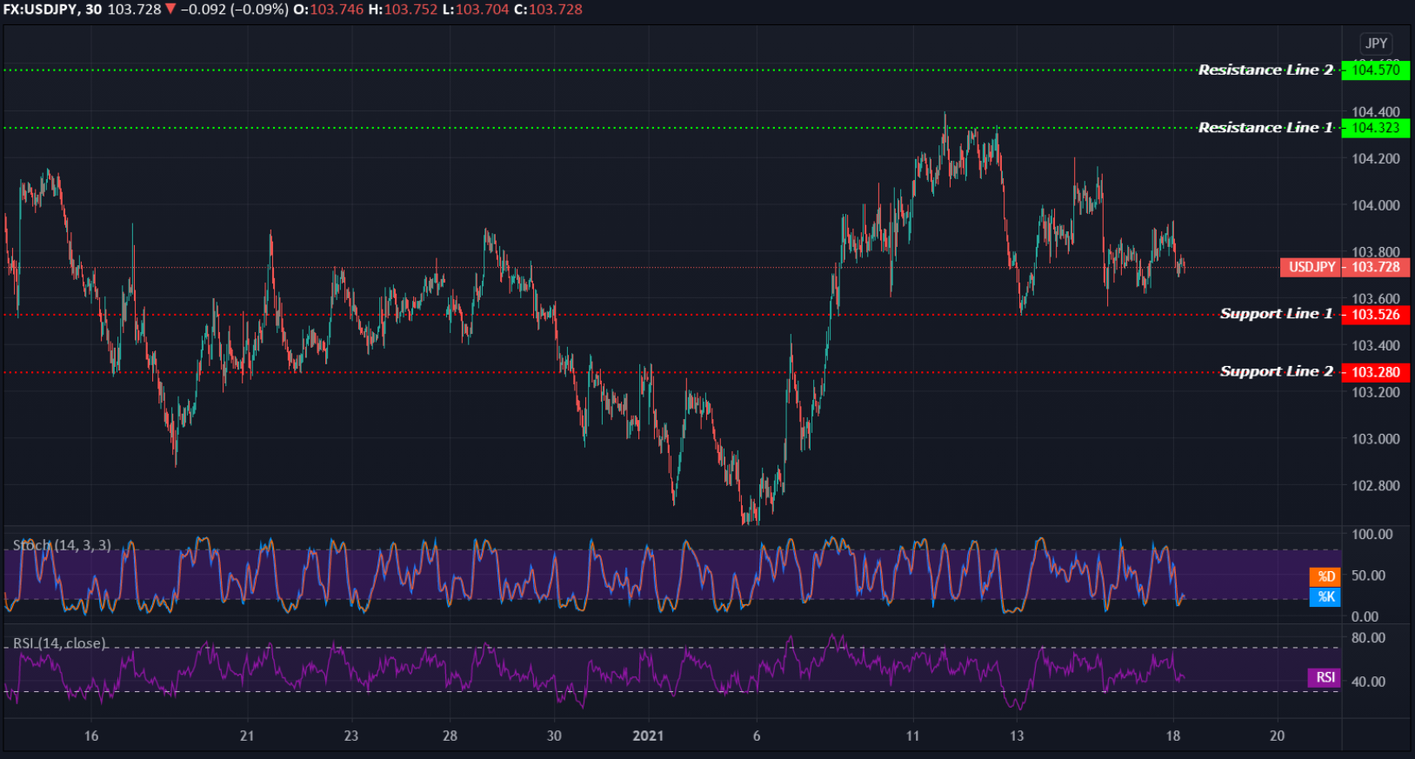Click the 28 date label on time axis
The width and height of the screenshot is (1415, 759).
(x=450, y=736)
